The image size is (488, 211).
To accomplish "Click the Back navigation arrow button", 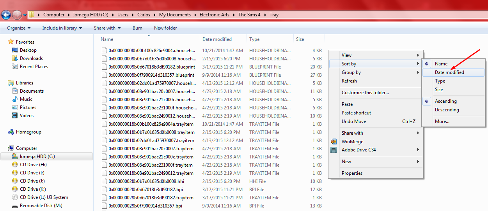I will click(6, 15).
